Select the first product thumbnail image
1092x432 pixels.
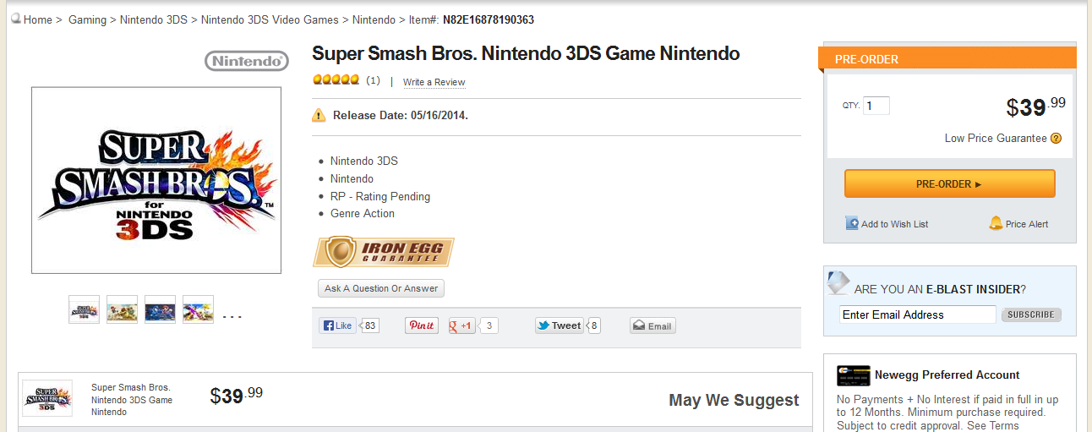[85, 309]
